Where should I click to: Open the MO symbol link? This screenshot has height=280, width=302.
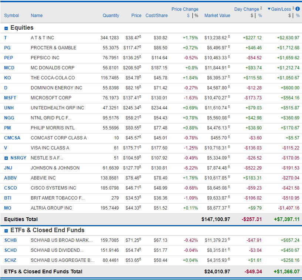(x=8, y=208)
